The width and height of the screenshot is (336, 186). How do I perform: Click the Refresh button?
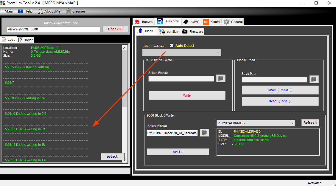coord(310,123)
